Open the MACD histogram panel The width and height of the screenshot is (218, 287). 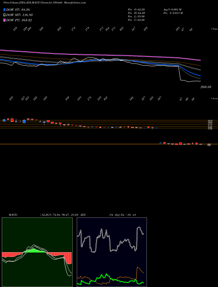tap(37, 252)
